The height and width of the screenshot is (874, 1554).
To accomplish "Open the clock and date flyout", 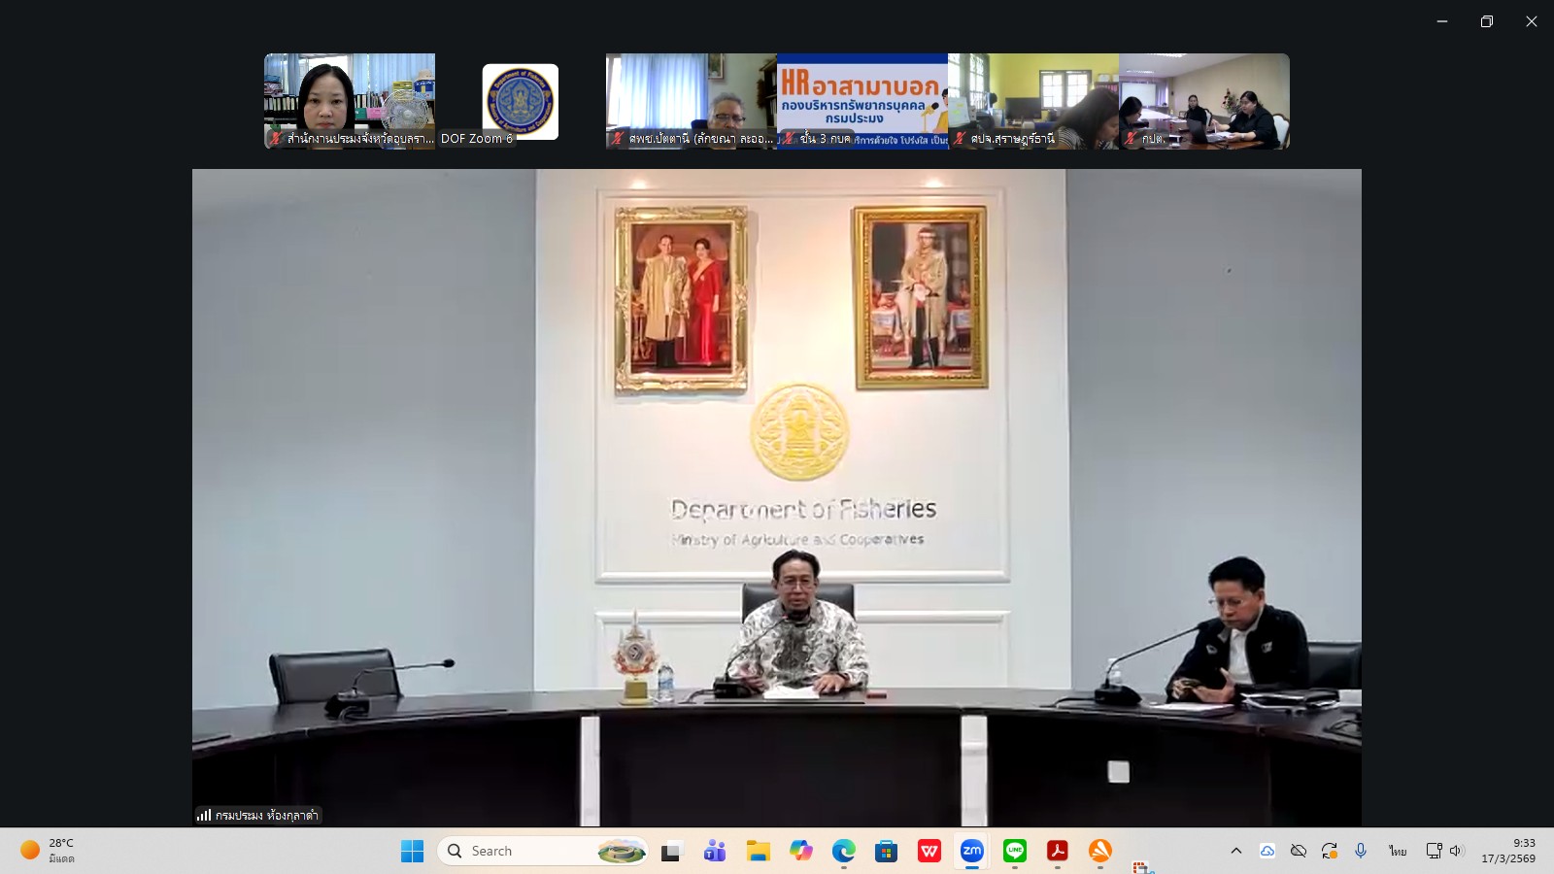I will click(1509, 851).
